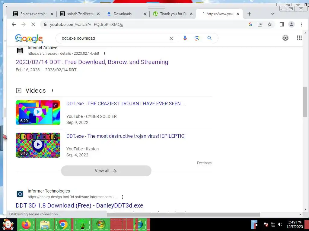Open Google apps grid
This screenshot has width=309, height=231.
point(299,38)
